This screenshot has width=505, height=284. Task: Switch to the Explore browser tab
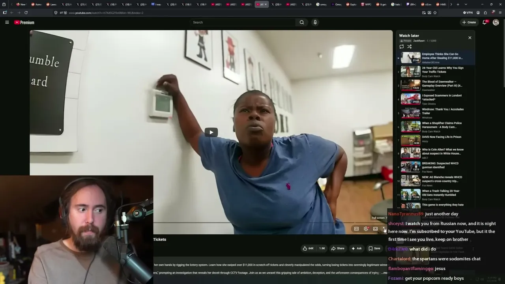click(x=352, y=4)
